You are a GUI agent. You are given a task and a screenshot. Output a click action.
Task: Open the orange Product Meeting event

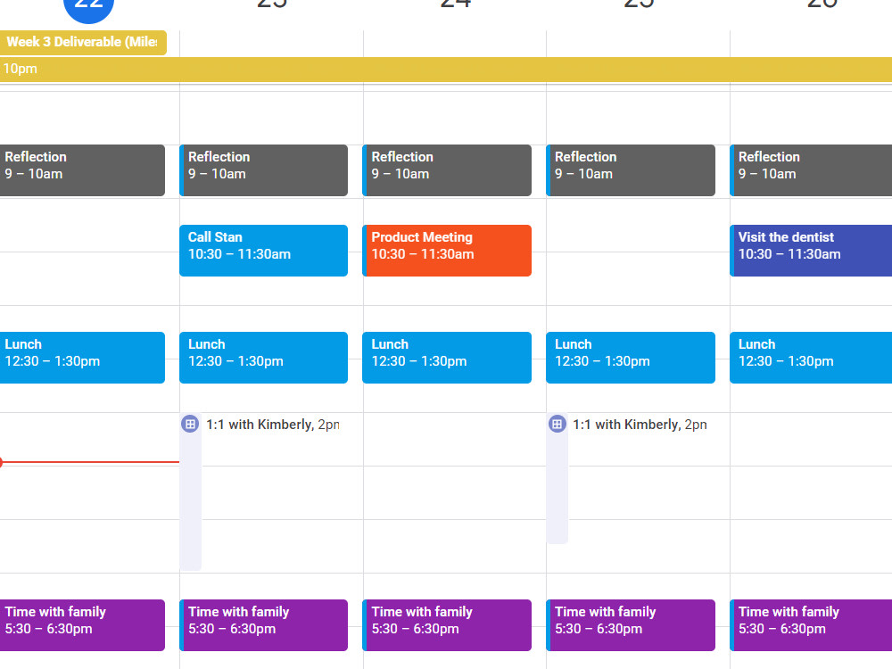tap(447, 251)
